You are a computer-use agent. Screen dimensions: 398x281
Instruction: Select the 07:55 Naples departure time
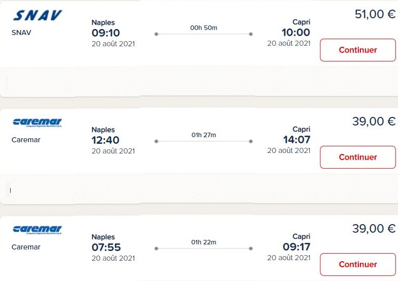[106, 247]
